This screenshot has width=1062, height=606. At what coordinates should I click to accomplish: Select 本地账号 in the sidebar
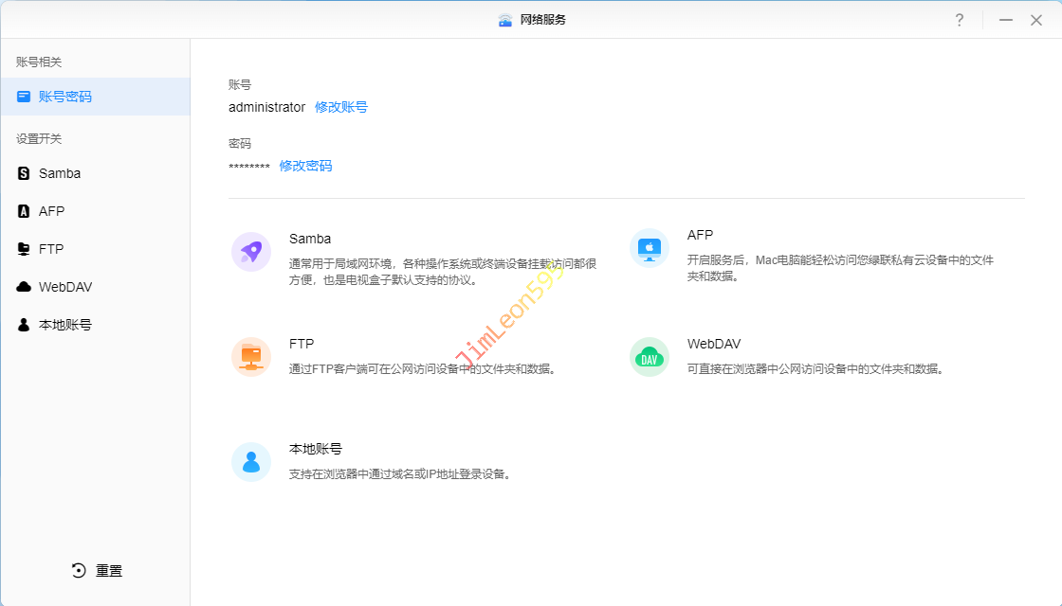[x=64, y=325]
